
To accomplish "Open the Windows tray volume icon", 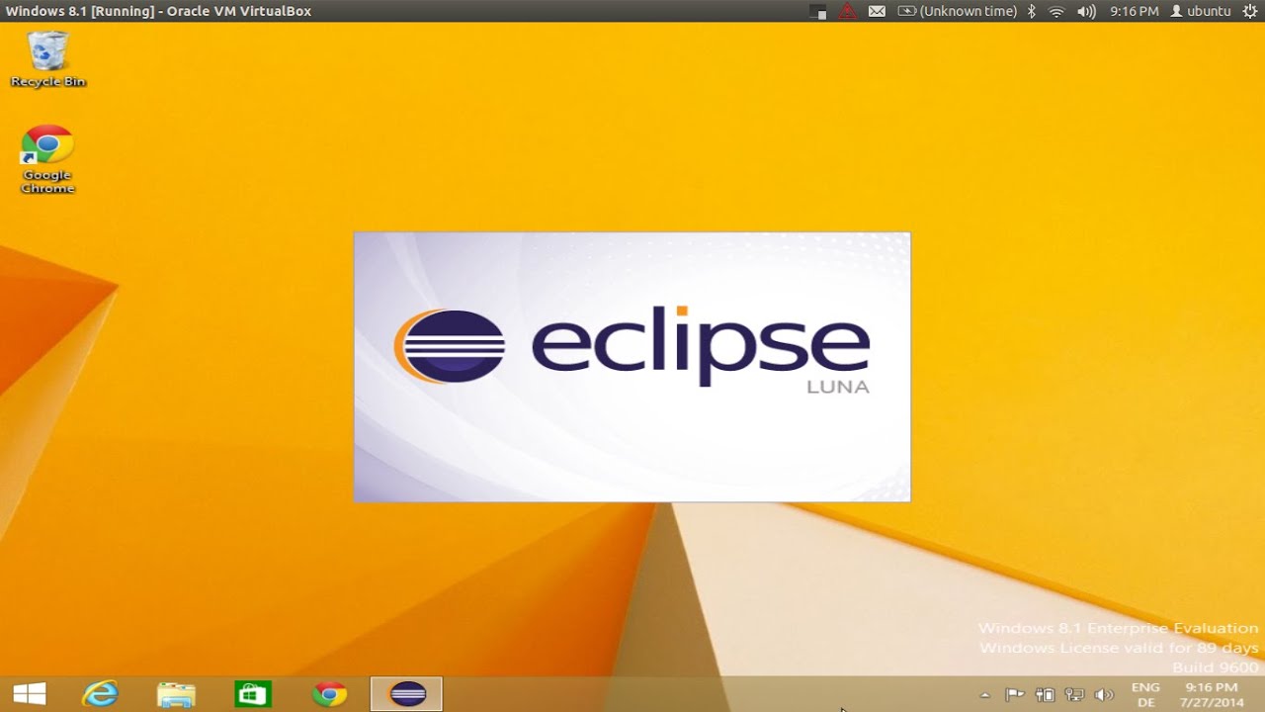I will tap(1104, 695).
